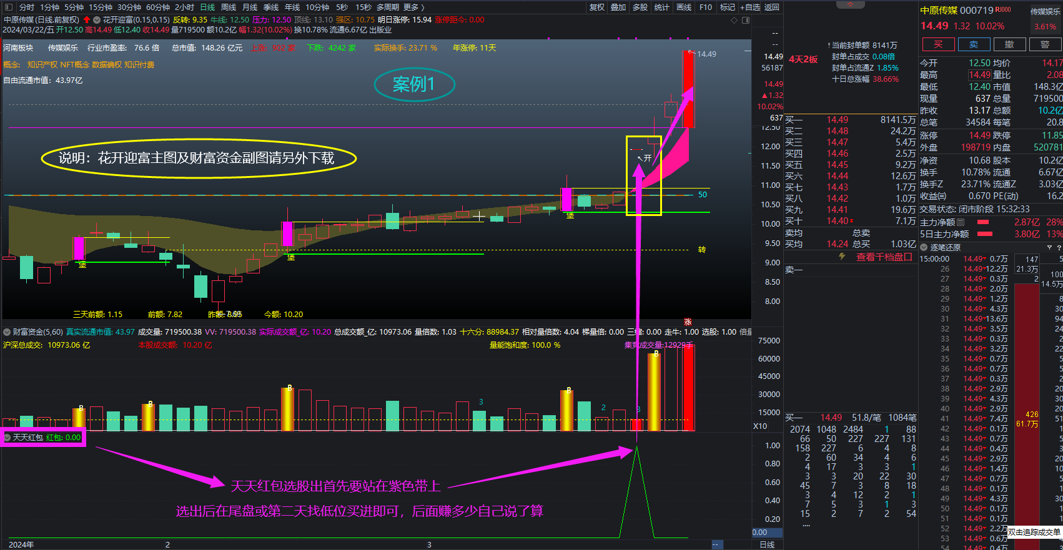
Task: Click 主力净额 detail list icon
Action: pos(961,222)
